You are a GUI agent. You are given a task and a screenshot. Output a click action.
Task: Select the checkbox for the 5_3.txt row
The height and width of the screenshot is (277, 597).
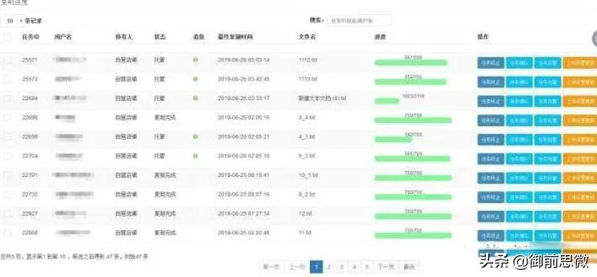(x=7, y=156)
